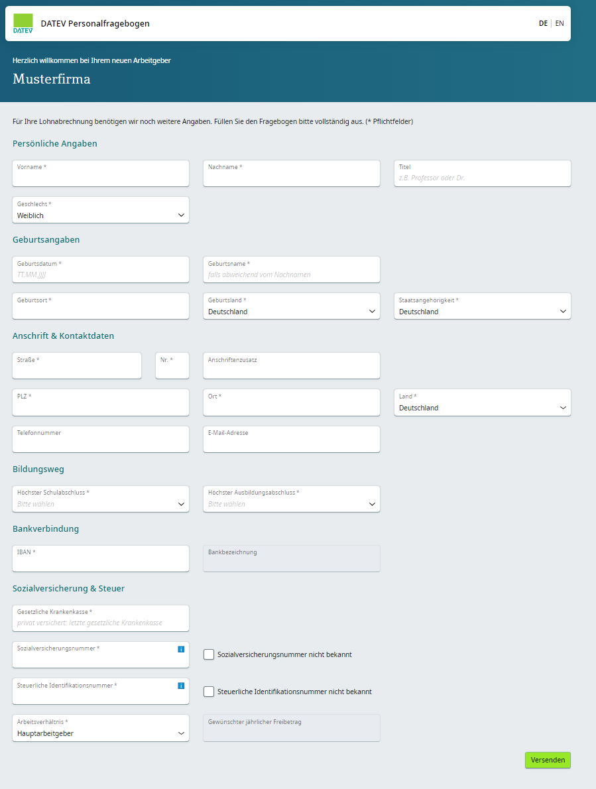Select the Steuerliche Identifikationsnummer input field
596x789 pixels.
coord(101,692)
